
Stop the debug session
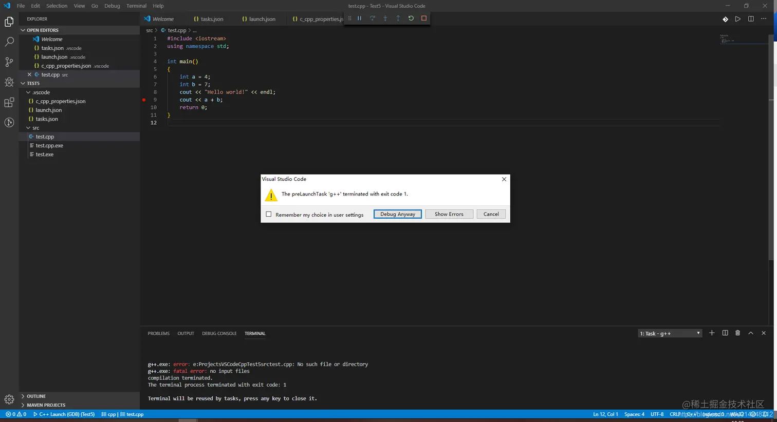[x=424, y=18]
